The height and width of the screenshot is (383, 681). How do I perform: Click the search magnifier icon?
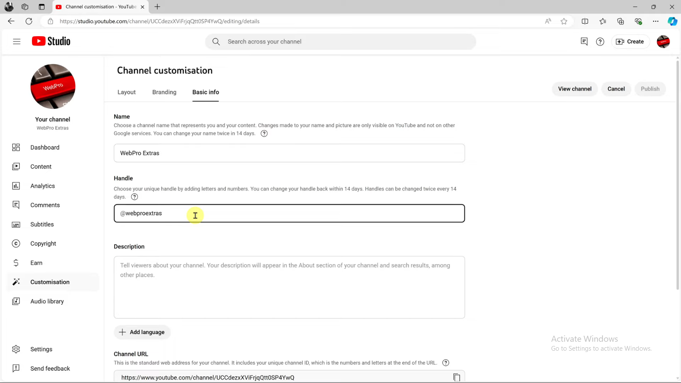tap(216, 42)
